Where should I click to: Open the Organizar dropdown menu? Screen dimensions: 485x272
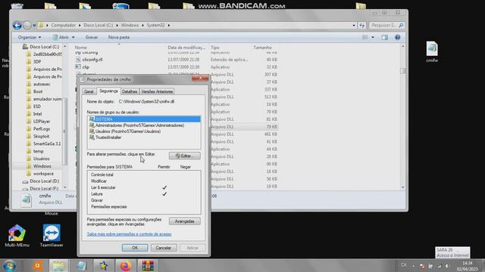pos(30,37)
